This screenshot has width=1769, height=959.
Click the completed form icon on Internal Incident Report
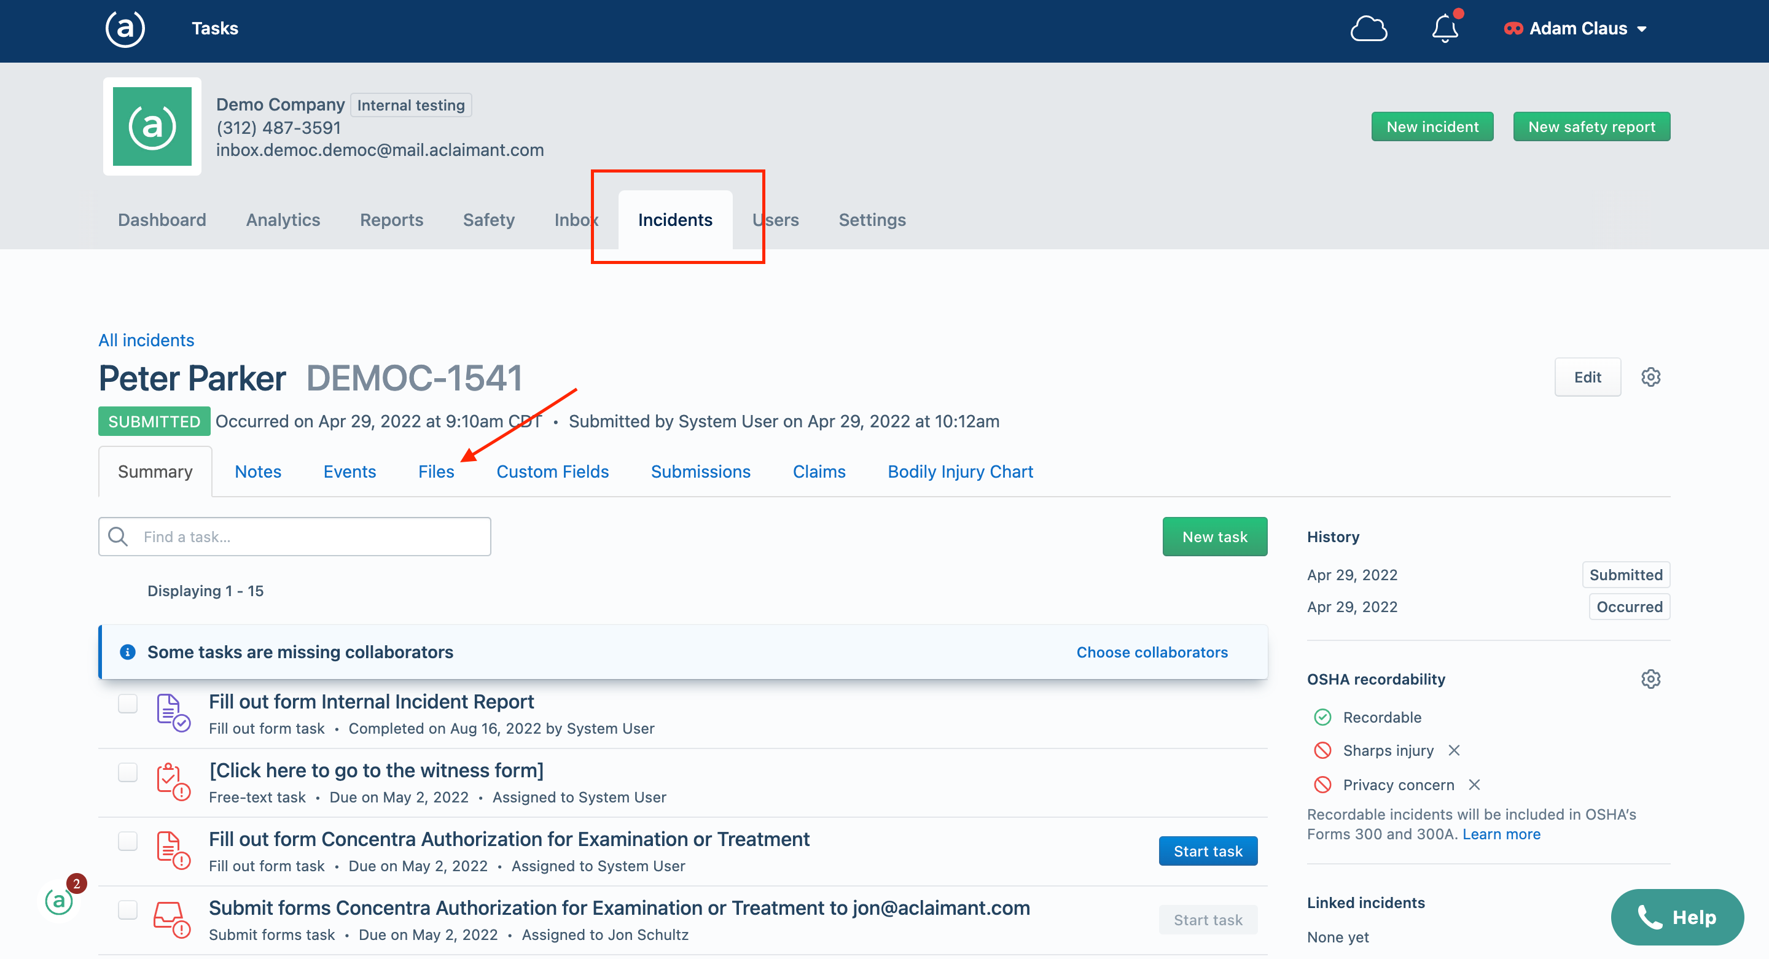coord(172,712)
